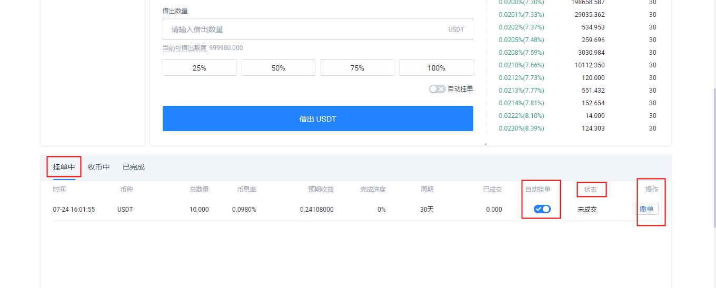Click the 30天 period cell
Image resolution: width=716 pixels, height=288 pixels.
pos(427,210)
